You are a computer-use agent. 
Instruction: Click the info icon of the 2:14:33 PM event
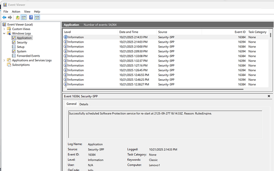tap(66, 37)
